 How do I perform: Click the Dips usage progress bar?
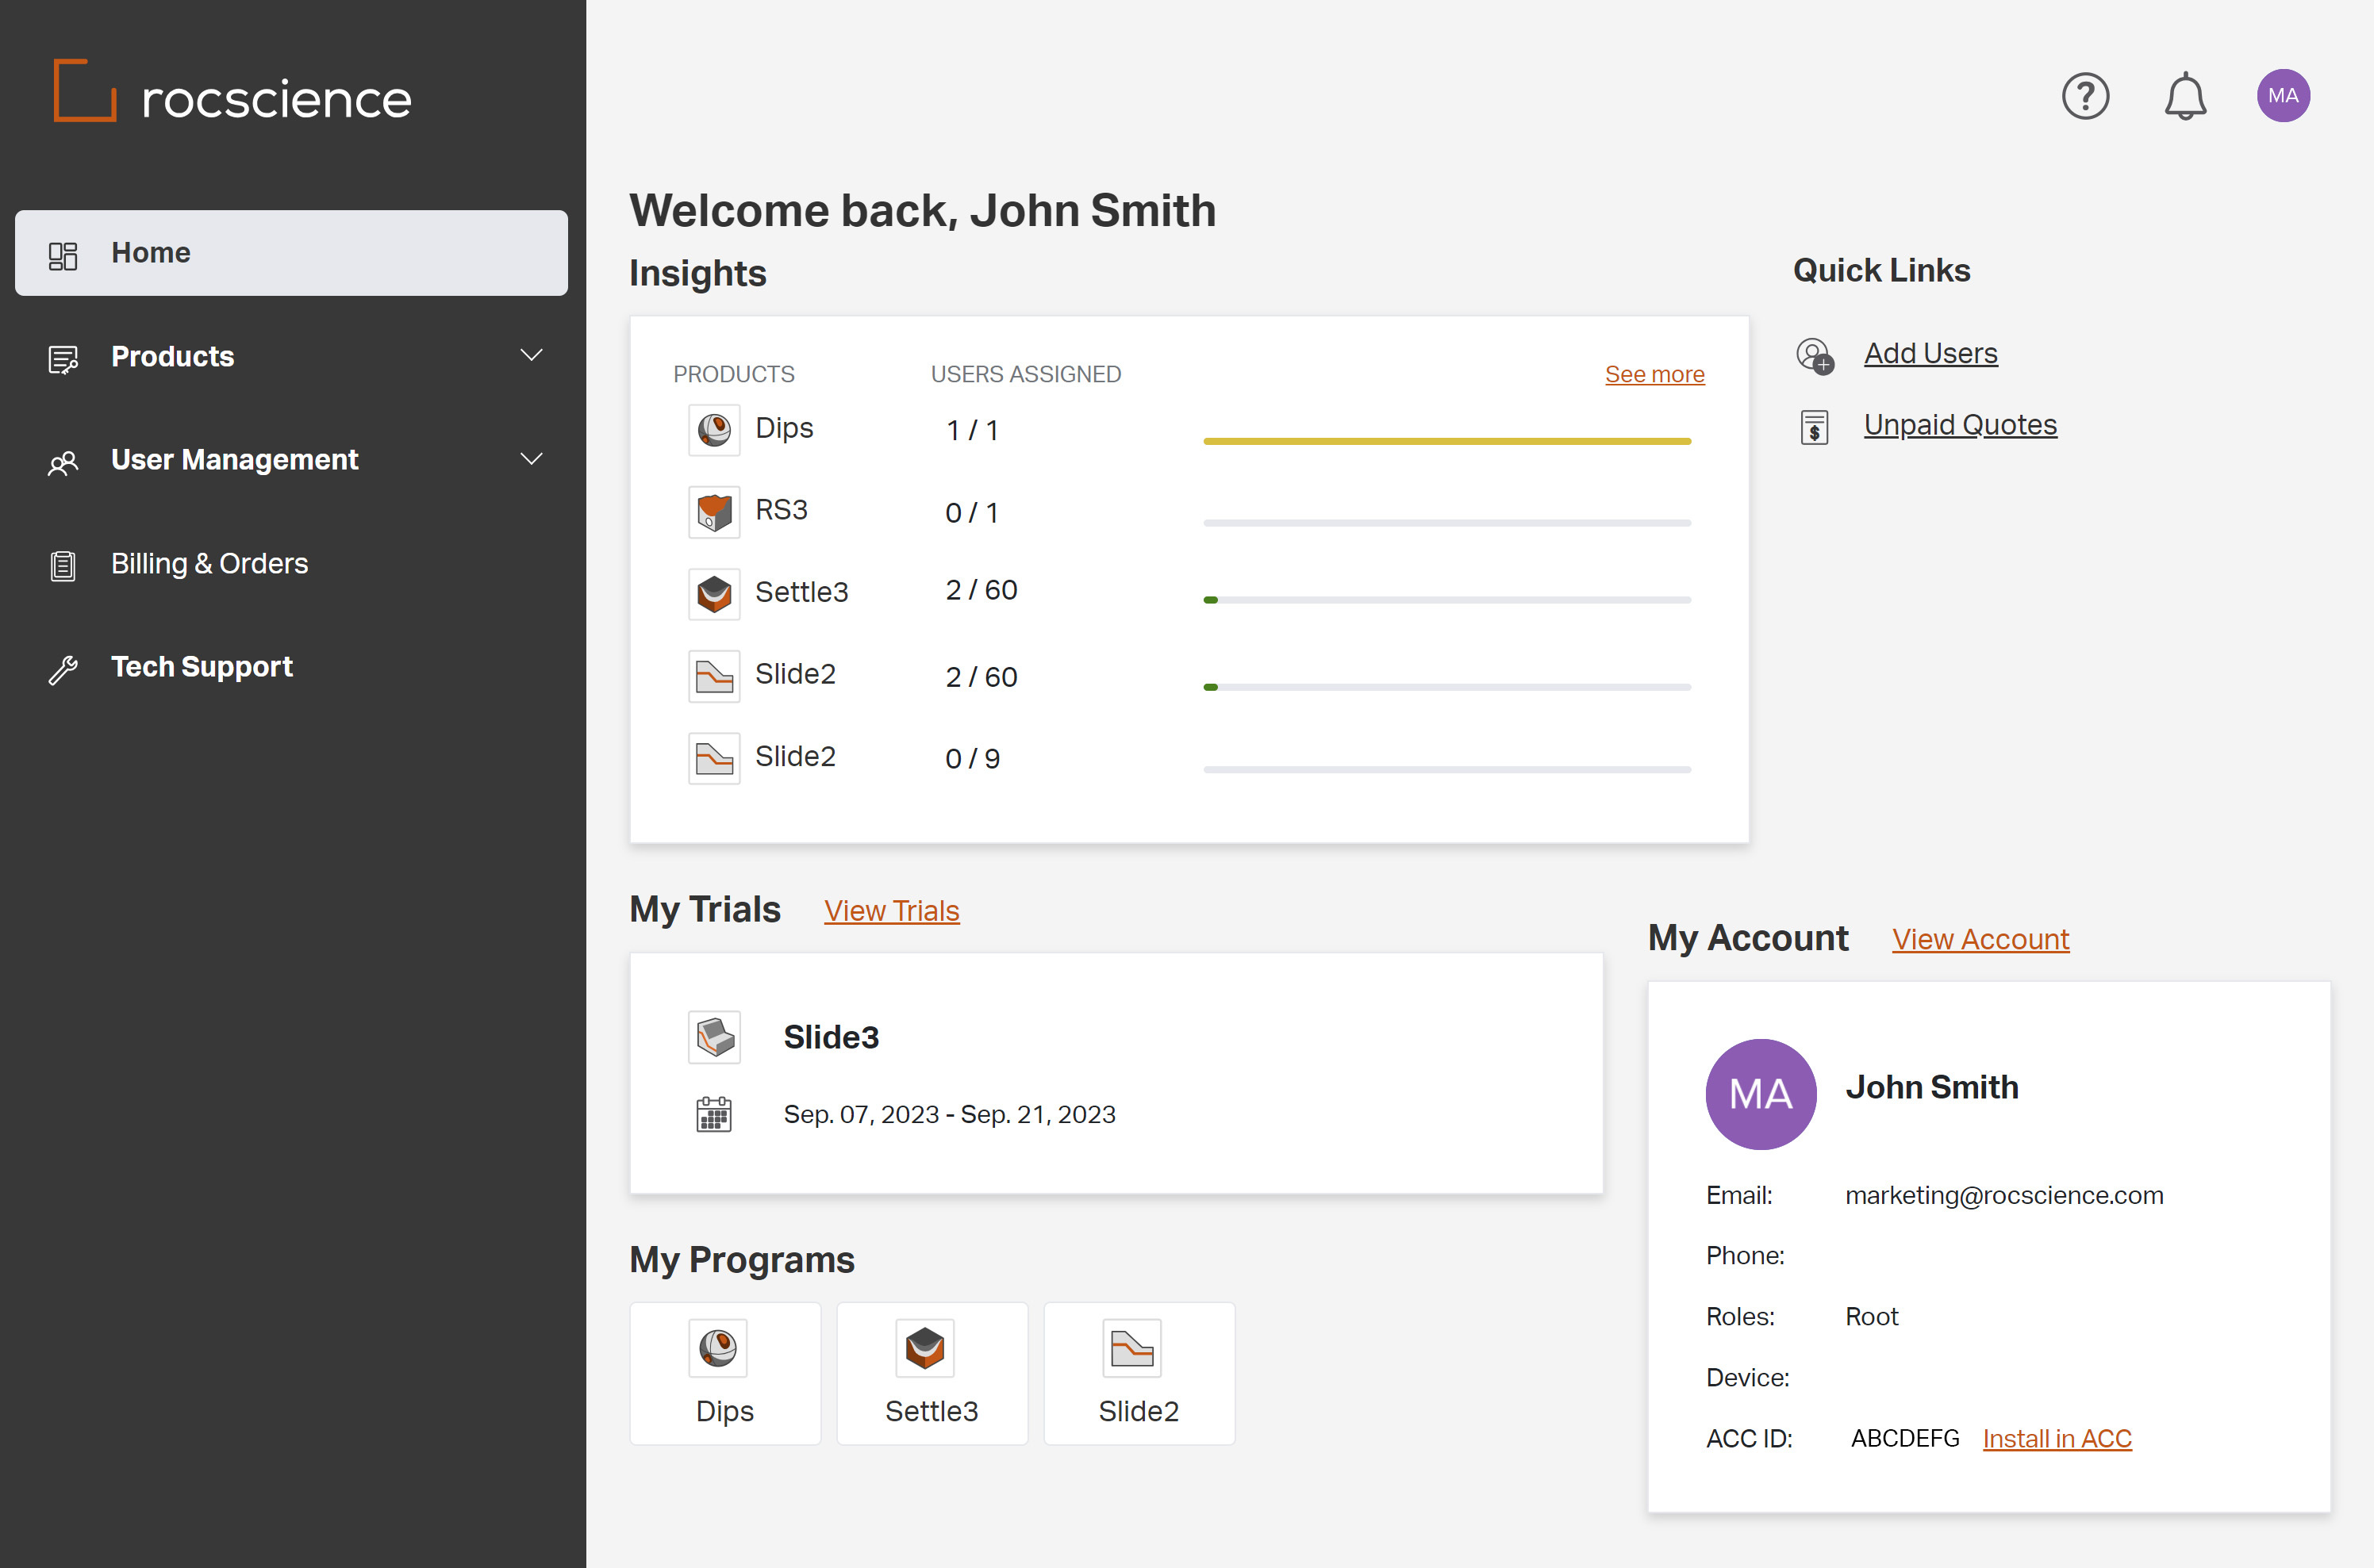tap(1446, 441)
